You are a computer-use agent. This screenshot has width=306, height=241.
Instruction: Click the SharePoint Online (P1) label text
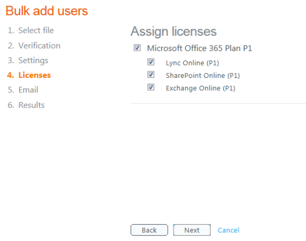(x=203, y=76)
